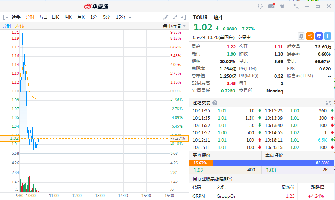Image resolution: width=335 pixels, height=200 pixels.
Task: Toggle the 分时 line indicator
Action: [x=7, y=26]
